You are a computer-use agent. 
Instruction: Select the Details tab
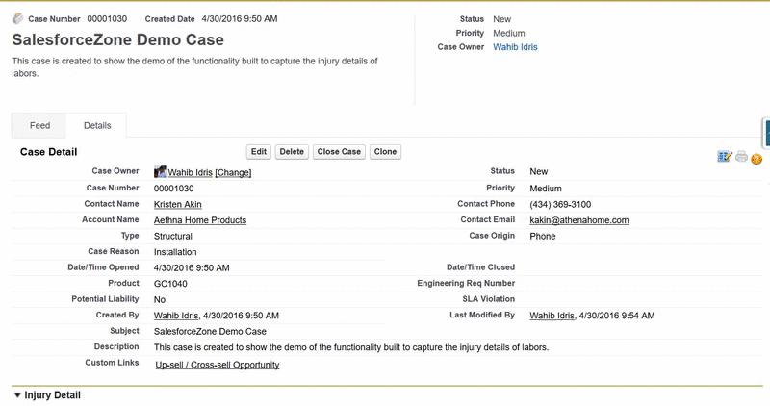click(97, 126)
